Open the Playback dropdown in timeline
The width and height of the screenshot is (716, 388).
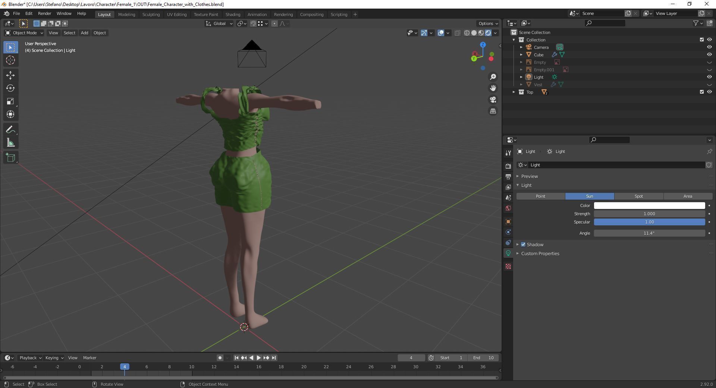30,358
